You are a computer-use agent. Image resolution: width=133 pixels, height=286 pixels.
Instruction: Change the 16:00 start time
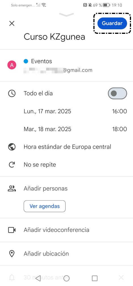119,111
